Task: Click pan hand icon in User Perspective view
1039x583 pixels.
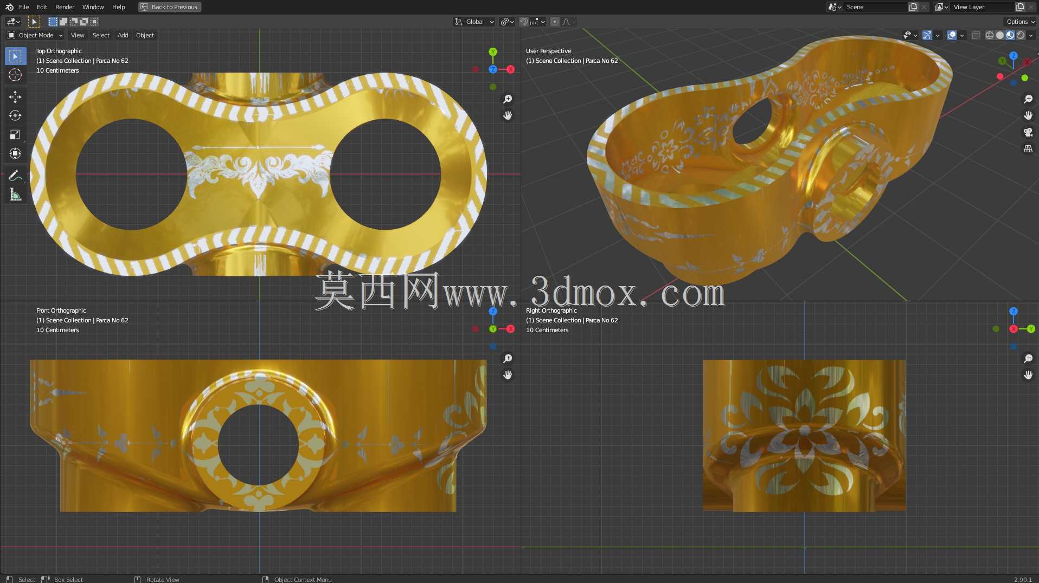Action: point(1028,115)
